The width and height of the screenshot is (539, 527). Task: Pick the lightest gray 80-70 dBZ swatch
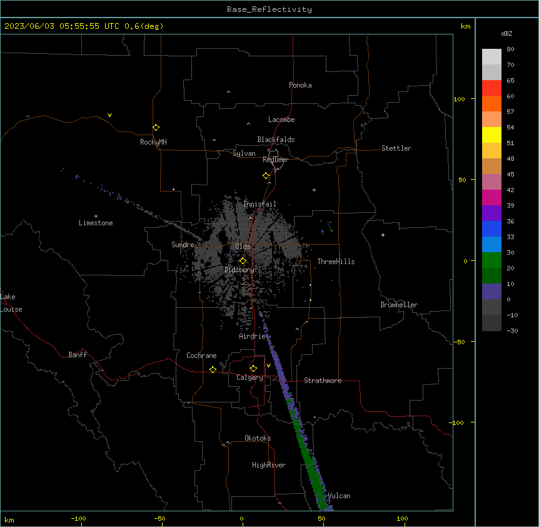coord(491,57)
